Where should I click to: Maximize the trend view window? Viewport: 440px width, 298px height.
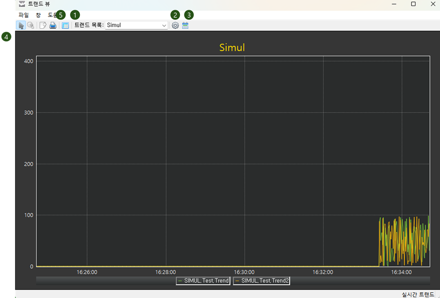(413, 4)
